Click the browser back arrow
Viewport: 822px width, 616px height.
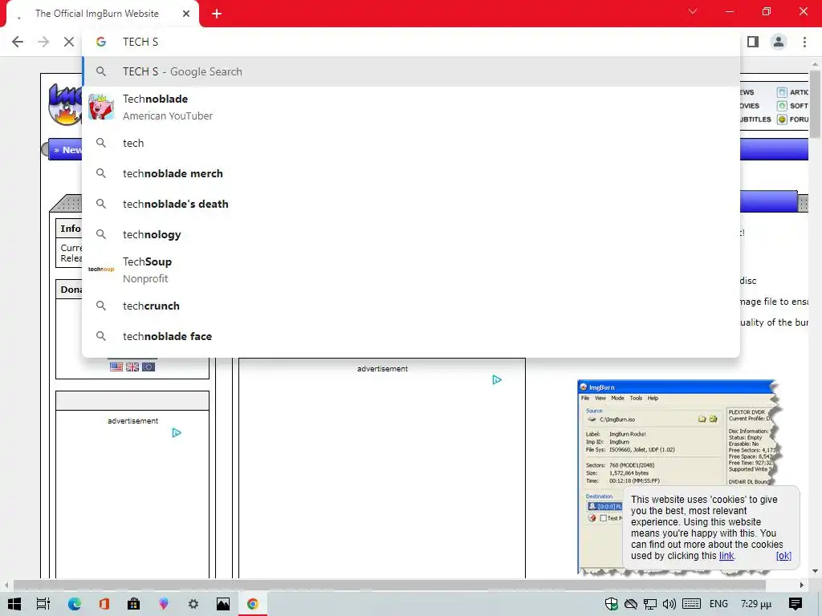[18, 42]
